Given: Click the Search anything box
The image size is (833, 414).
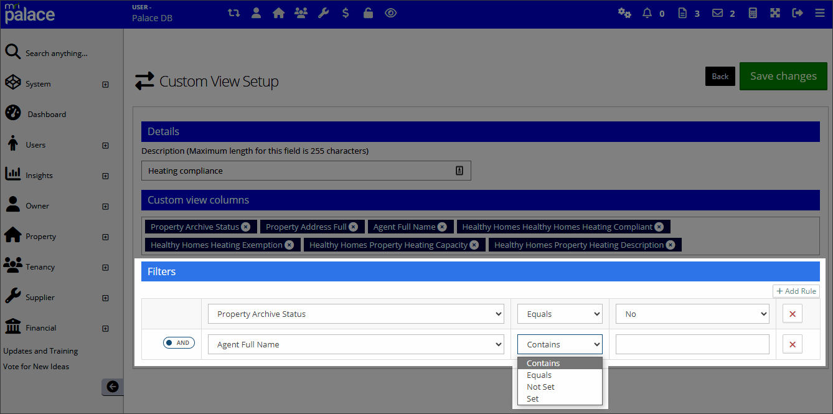Looking at the screenshot, I should 56,54.
